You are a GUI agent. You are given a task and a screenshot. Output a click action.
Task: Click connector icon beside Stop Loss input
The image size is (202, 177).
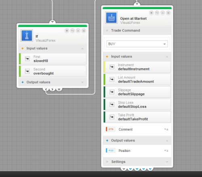tap(112, 104)
